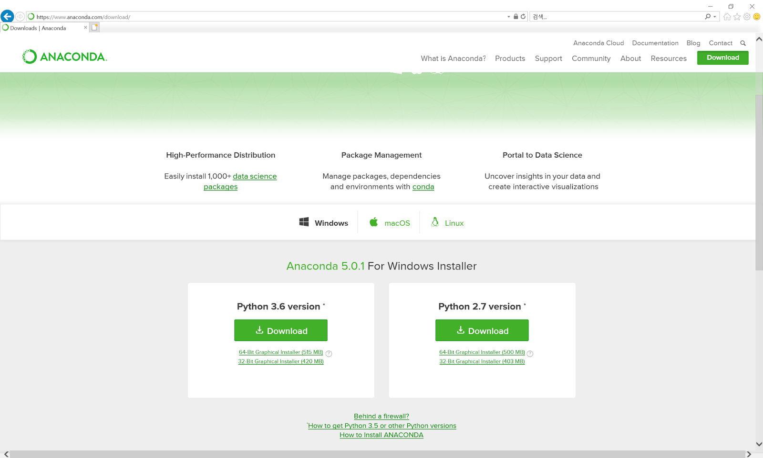Click 64-Bit Graphical Installer (500 MB) link
Image resolution: width=763 pixels, height=458 pixels.
(482, 352)
